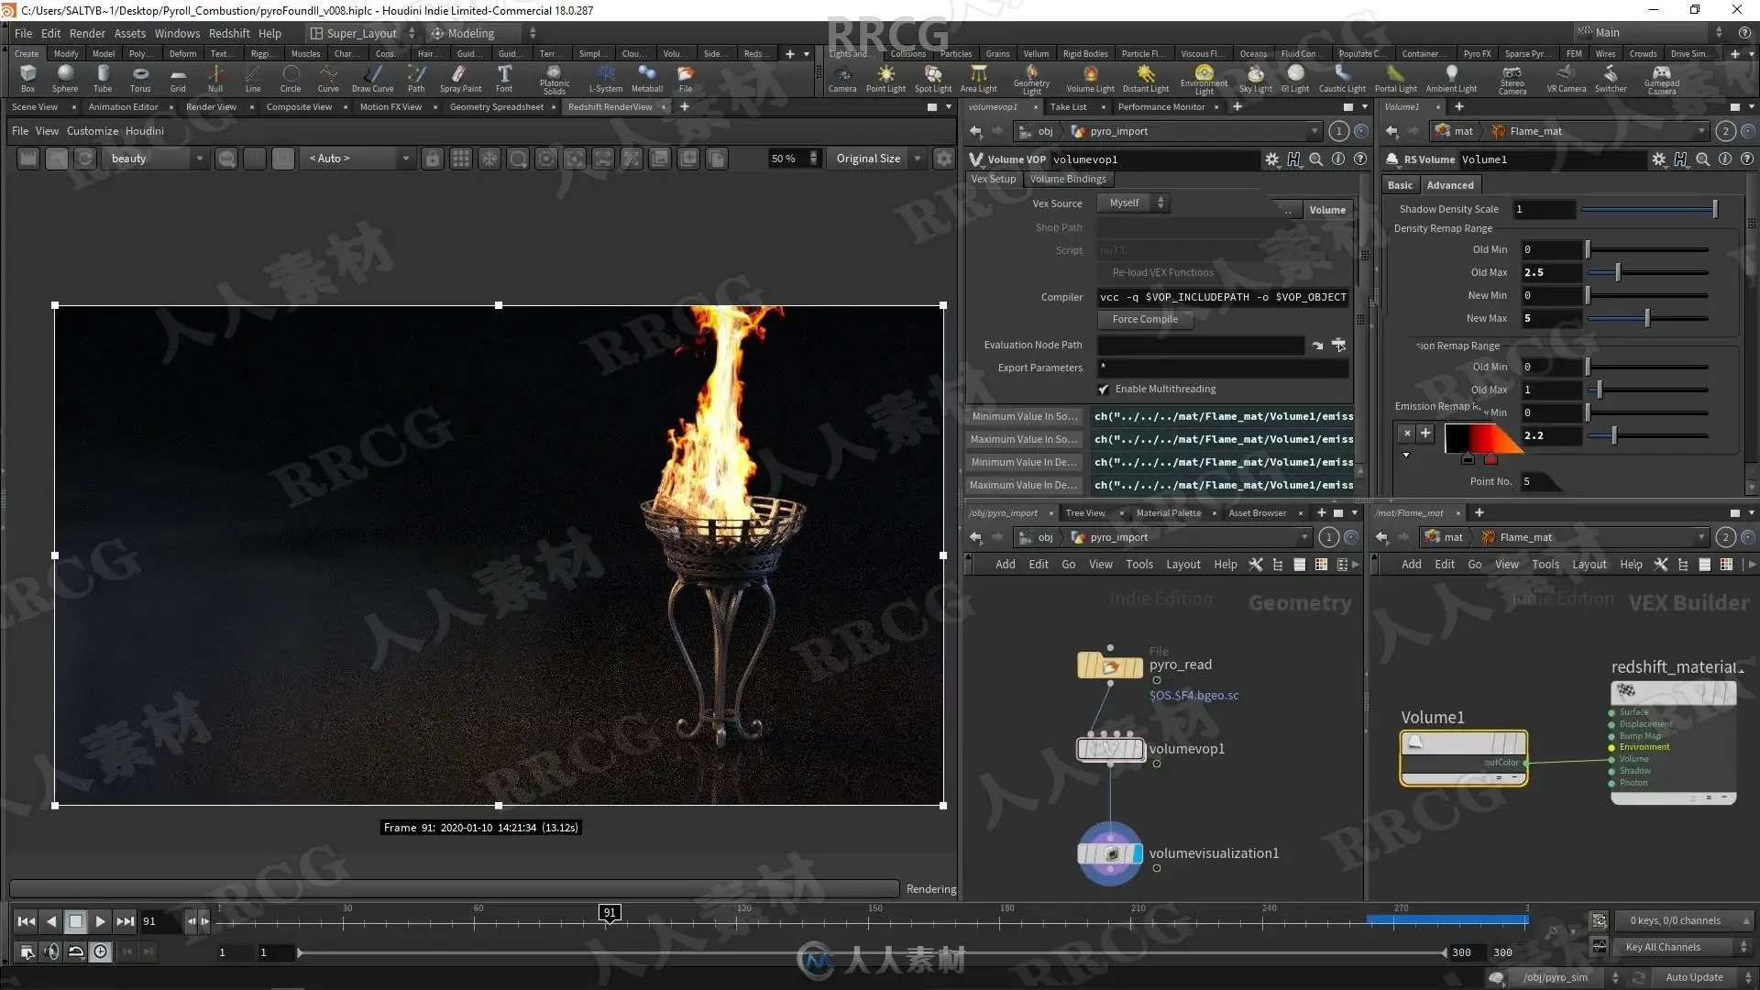This screenshot has width=1760, height=990.
Task: Open the beauty AOV dropdown
Action: 156,159
